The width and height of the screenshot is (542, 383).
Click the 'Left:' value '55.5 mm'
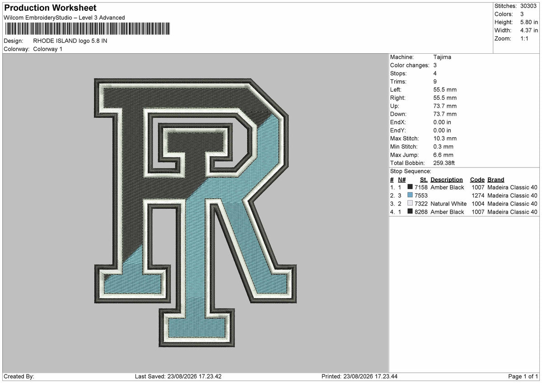[445, 89]
